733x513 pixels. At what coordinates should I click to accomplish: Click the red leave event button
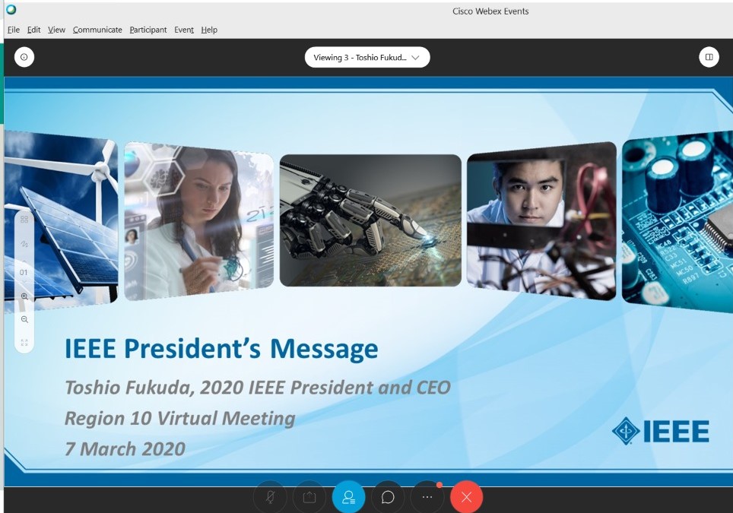click(x=466, y=497)
